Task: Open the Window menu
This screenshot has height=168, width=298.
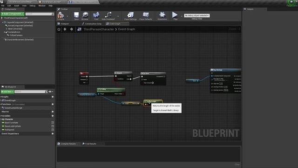Action: coord(42,6)
